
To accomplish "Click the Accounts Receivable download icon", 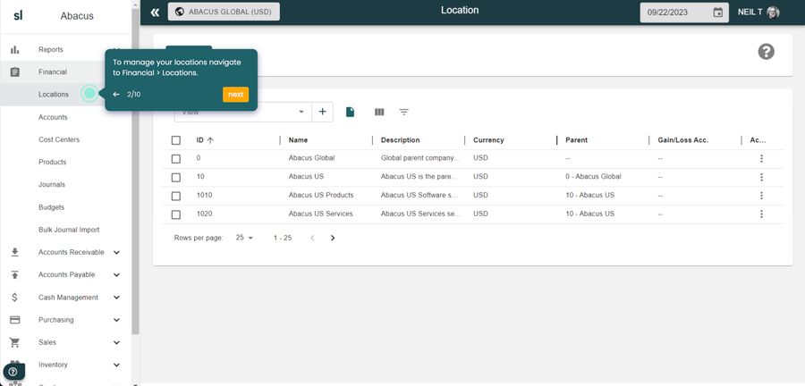I will click(15, 252).
